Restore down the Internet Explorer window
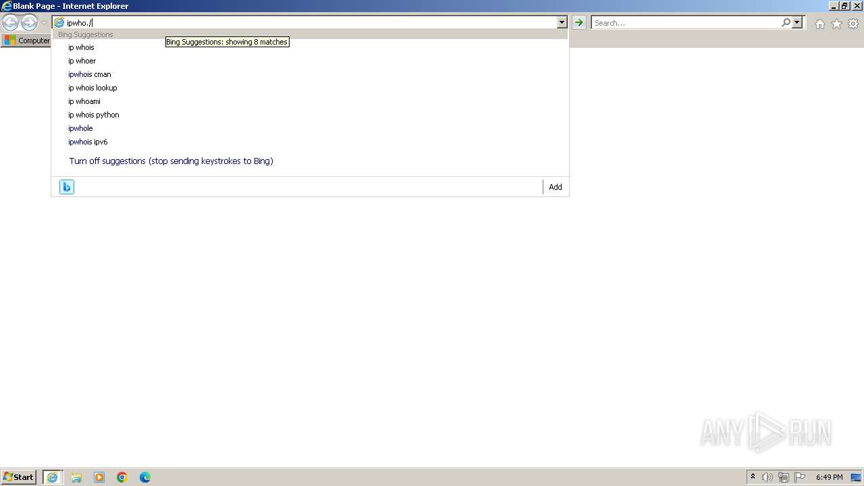The image size is (864, 486). click(844, 6)
